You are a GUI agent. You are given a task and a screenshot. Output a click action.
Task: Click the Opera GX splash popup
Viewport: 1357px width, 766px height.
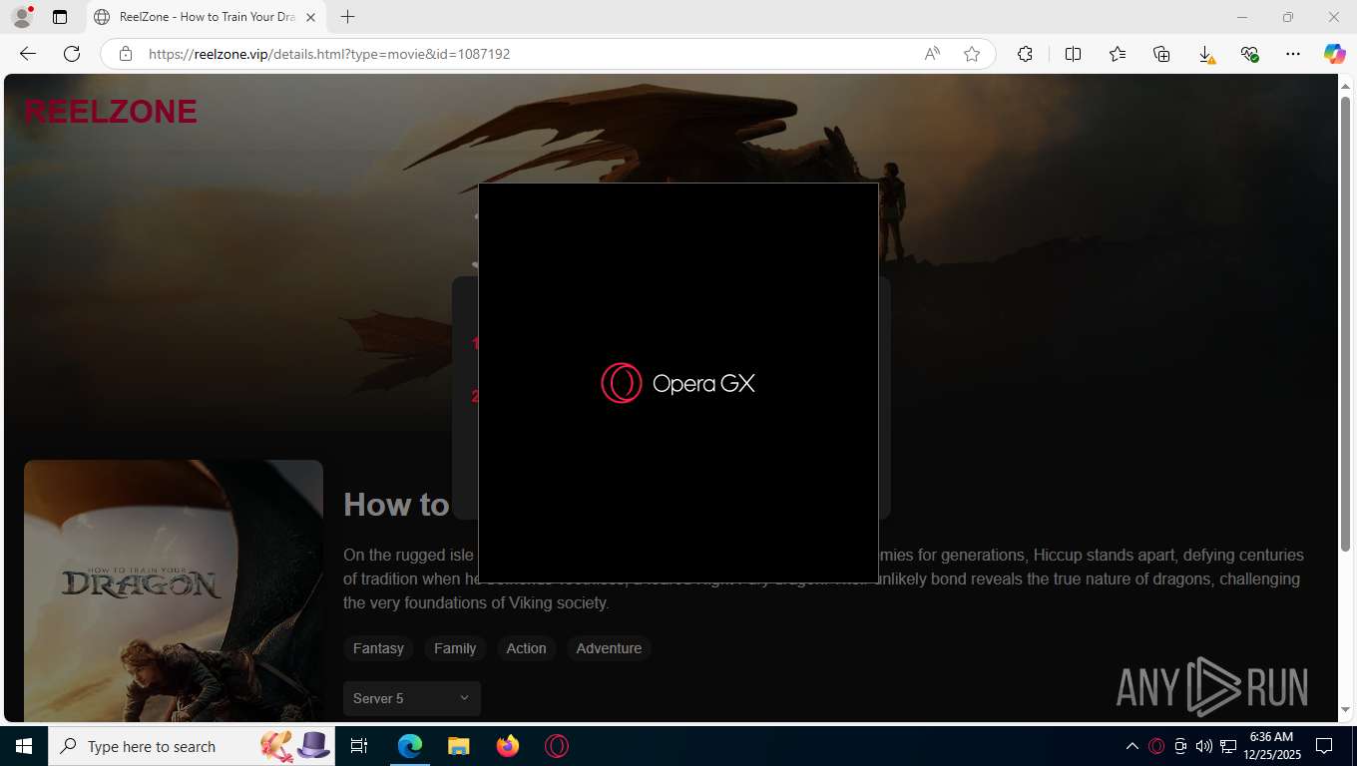click(678, 383)
